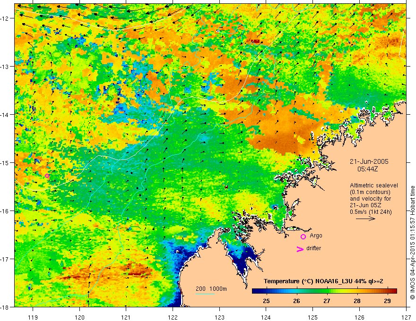
Task: Click the 29 label on the temperature scale
Action: point(387,301)
